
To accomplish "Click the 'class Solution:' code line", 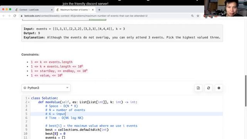I will tap(44, 98).
